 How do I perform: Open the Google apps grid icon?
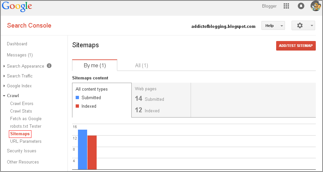[x=286, y=6]
